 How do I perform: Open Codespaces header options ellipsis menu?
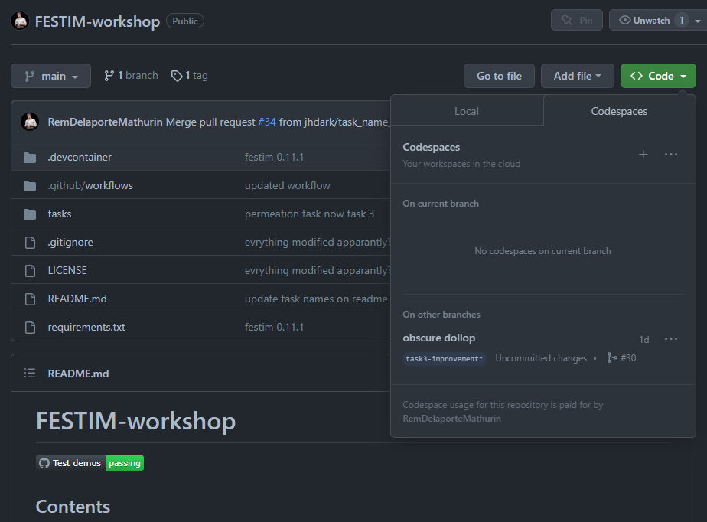tap(671, 155)
